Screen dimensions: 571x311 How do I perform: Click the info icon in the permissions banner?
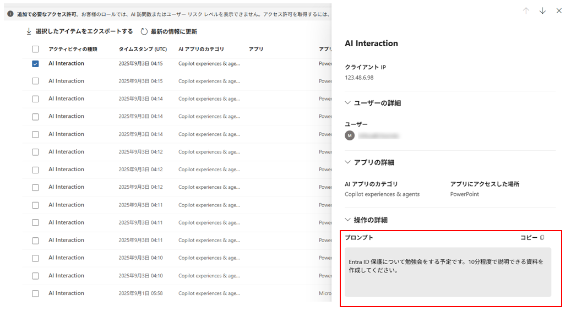(x=10, y=13)
